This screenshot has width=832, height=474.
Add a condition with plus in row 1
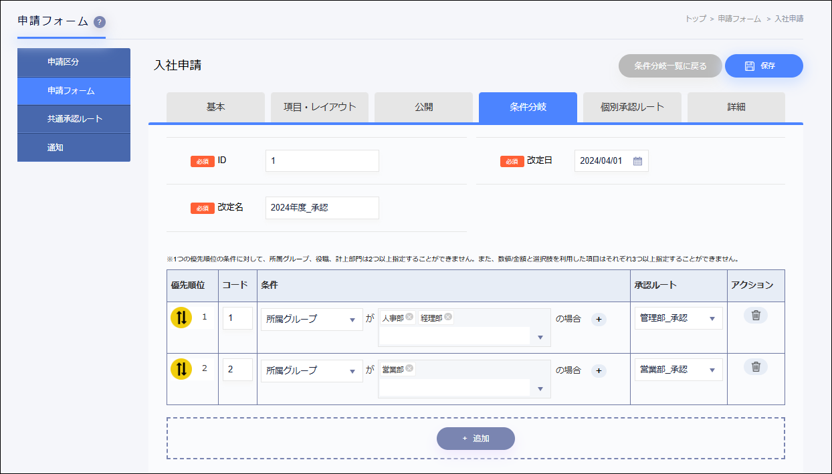(x=599, y=319)
